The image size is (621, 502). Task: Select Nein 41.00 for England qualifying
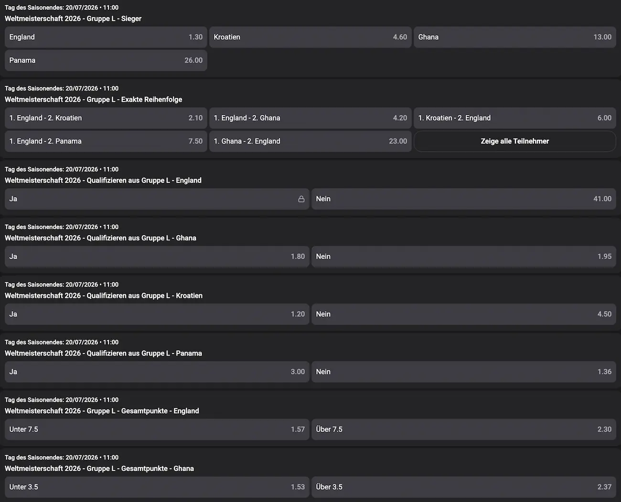tap(464, 199)
